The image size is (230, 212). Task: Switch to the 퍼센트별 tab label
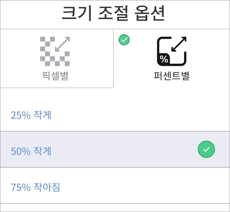(172, 76)
